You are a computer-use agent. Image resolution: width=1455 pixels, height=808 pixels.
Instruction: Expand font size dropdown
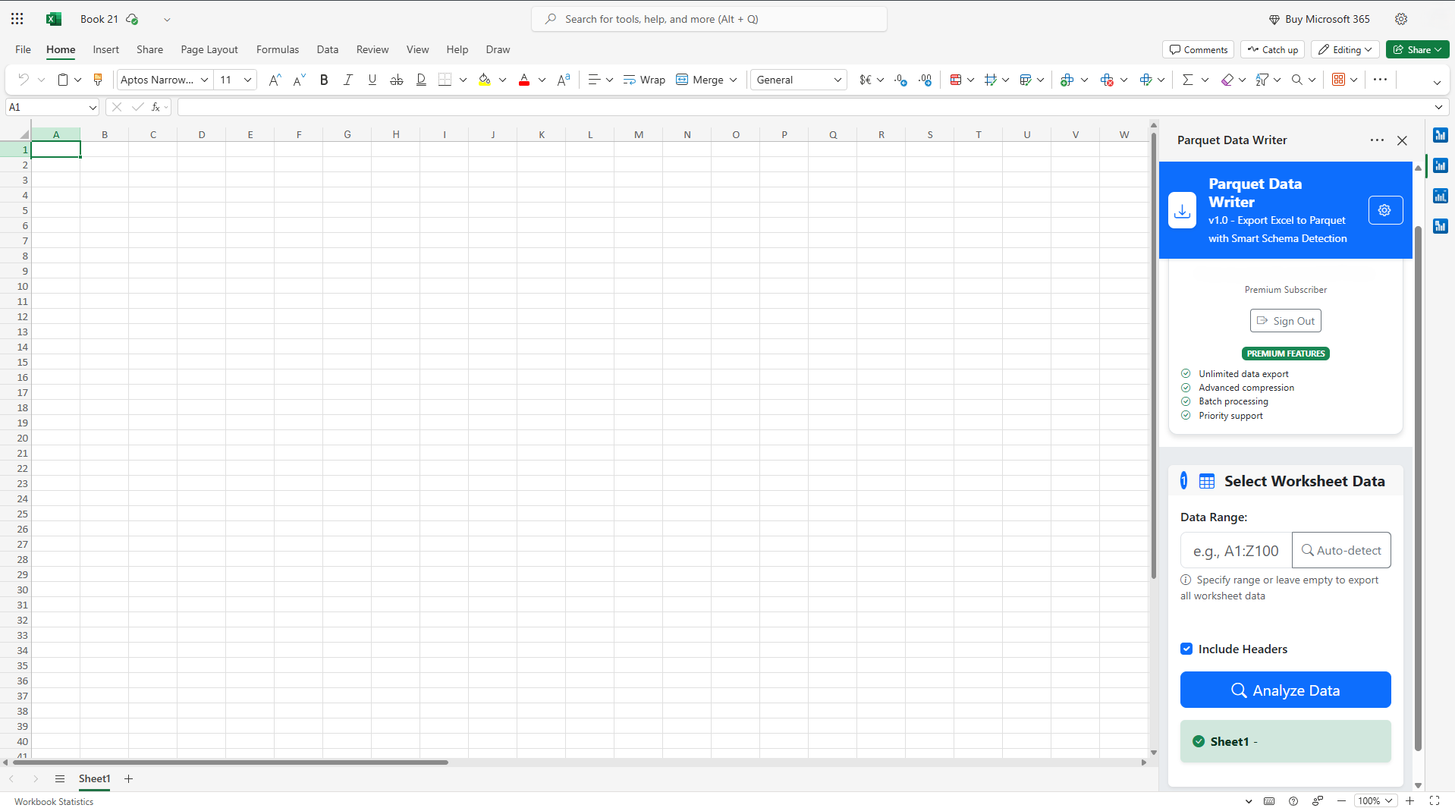tap(247, 80)
